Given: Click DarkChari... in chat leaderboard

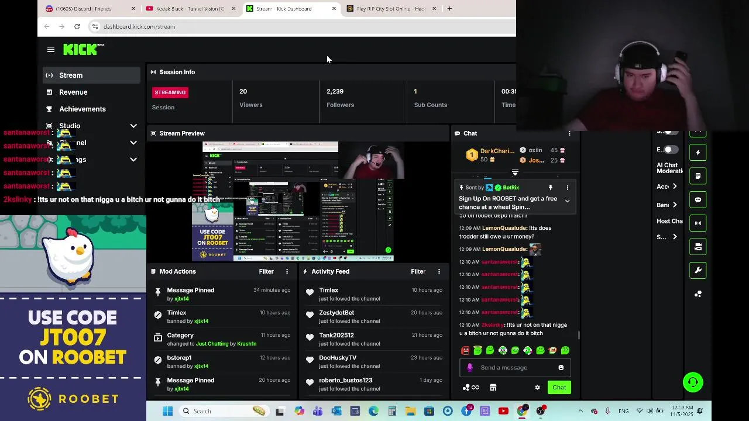Looking at the screenshot, I should 497,151.
